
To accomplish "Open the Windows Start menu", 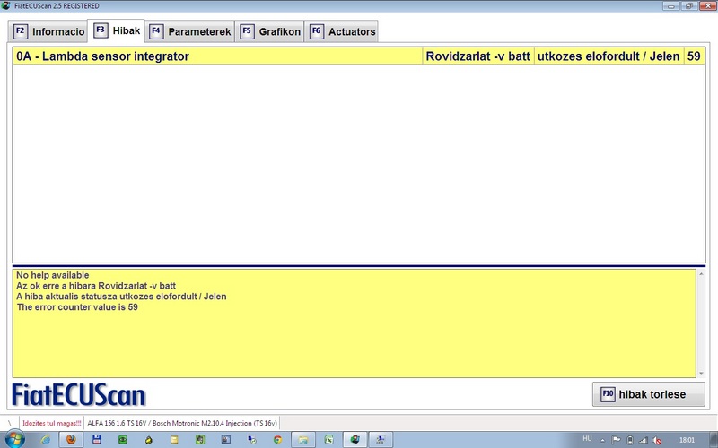I will [14, 439].
